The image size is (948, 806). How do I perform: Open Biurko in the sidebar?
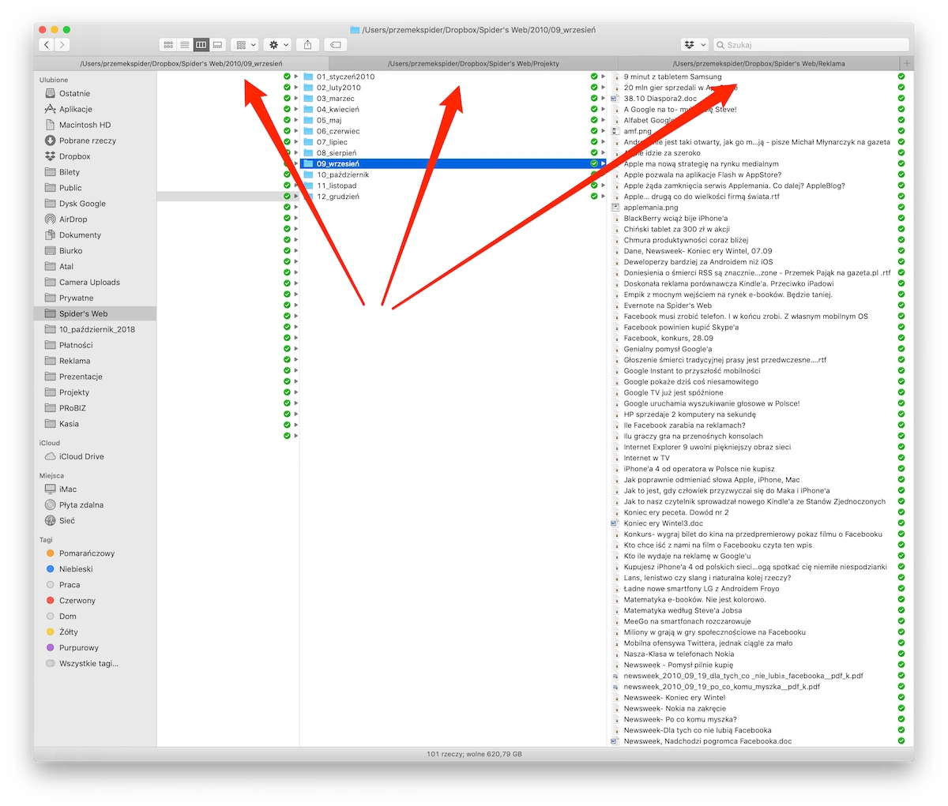click(x=70, y=251)
